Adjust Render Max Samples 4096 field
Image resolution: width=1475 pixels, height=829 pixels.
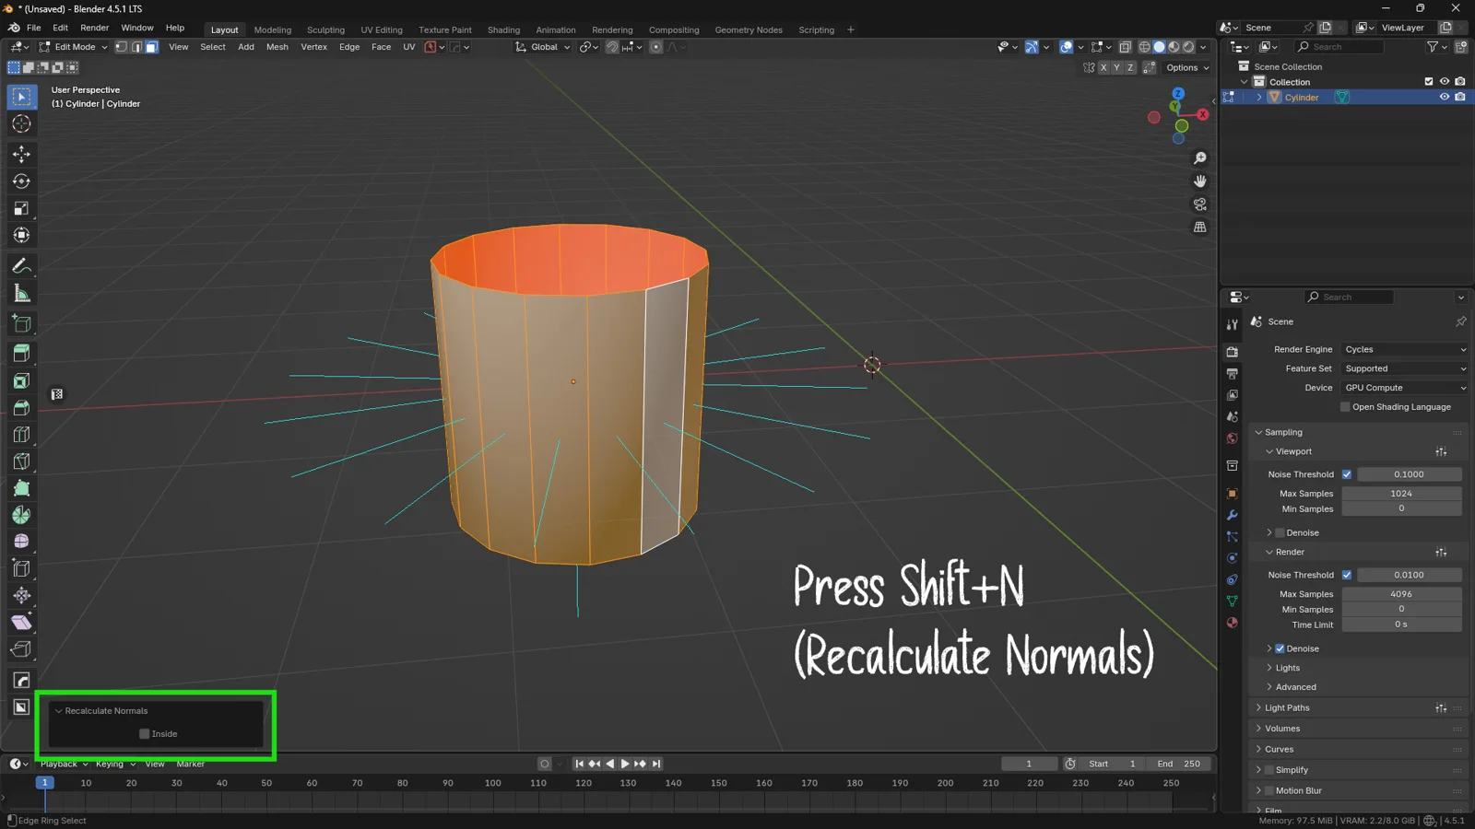(x=1401, y=594)
